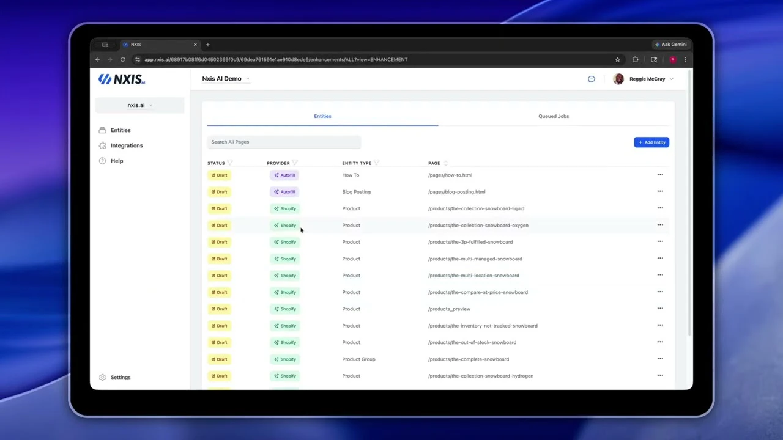Open row menu for the-collection-snowboard-hydrogen

pyautogui.click(x=660, y=375)
